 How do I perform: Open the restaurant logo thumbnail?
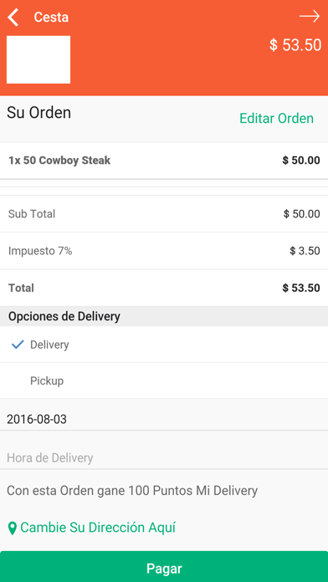pos(38,59)
